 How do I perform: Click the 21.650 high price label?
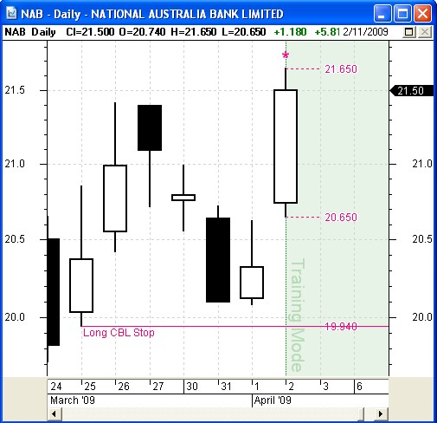341,69
